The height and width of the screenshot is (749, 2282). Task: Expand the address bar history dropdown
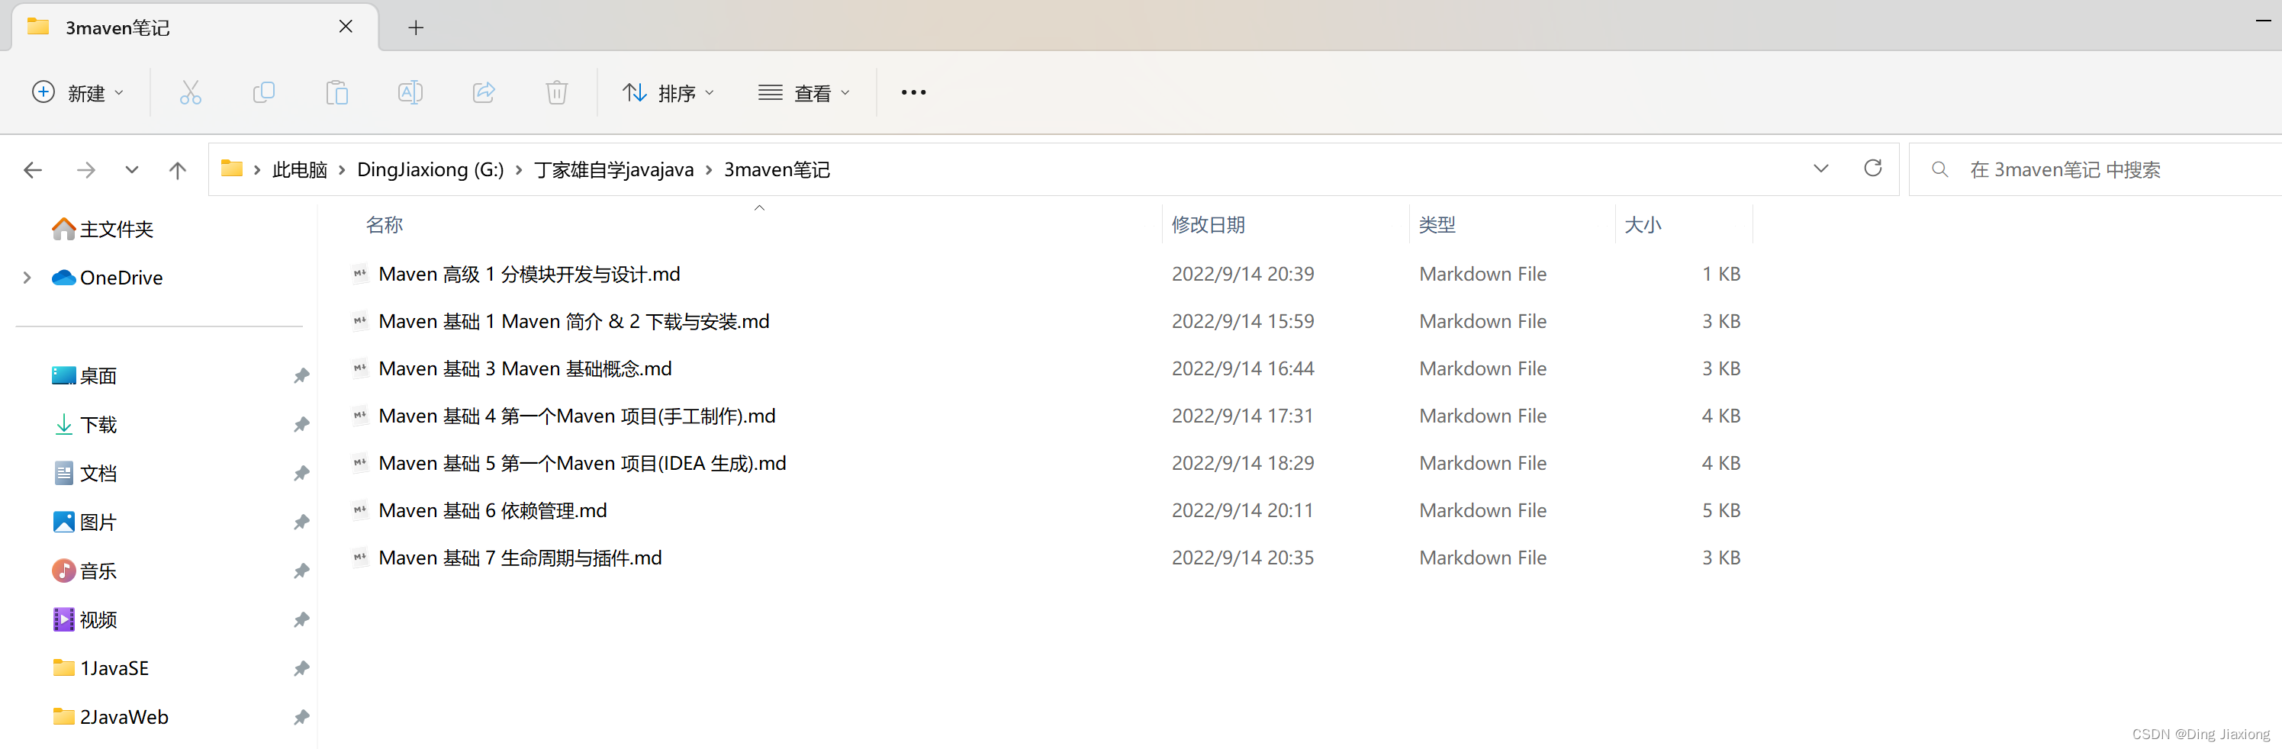(1820, 169)
